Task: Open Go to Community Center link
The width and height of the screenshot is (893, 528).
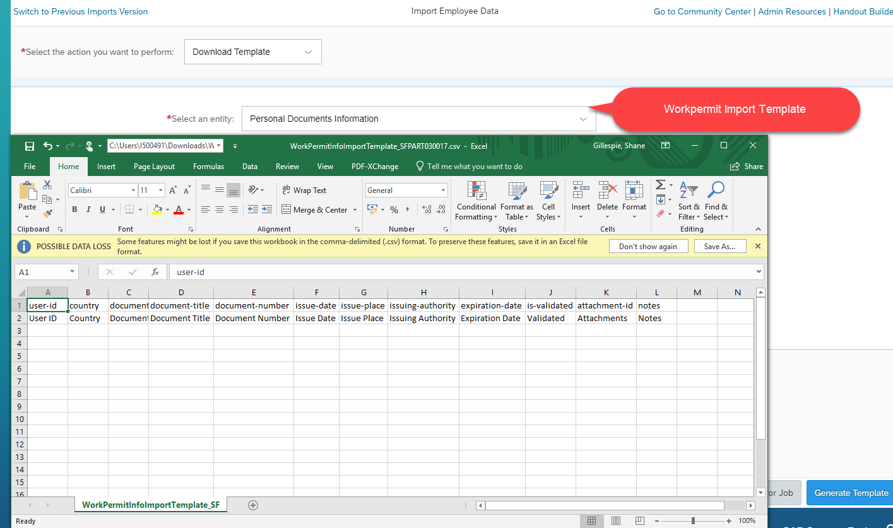Action: tap(702, 11)
